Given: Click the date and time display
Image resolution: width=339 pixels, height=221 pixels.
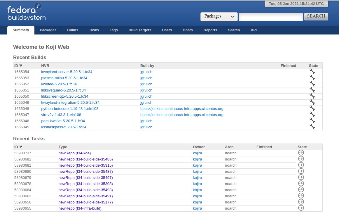Looking at the screenshot, I should (x=296, y=4).
